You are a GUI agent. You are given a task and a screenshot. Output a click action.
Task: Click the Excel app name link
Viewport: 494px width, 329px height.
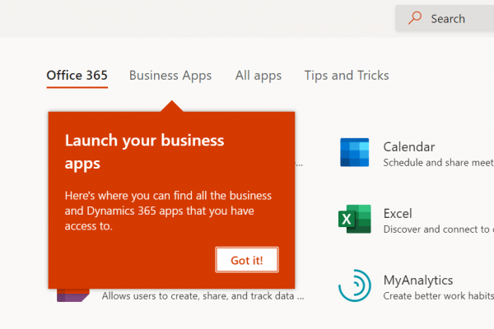[398, 214]
